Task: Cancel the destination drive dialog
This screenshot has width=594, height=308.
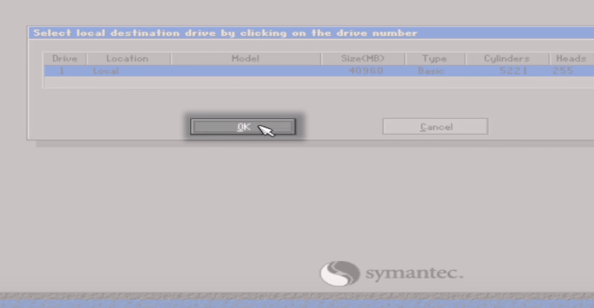Action: tap(435, 126)
